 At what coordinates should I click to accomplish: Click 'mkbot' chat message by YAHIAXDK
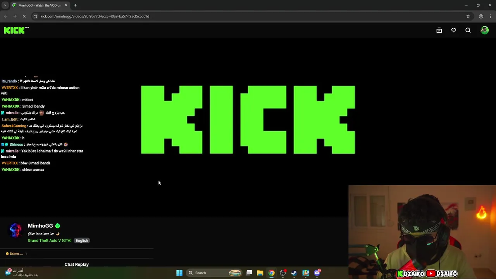coord(28,100)
